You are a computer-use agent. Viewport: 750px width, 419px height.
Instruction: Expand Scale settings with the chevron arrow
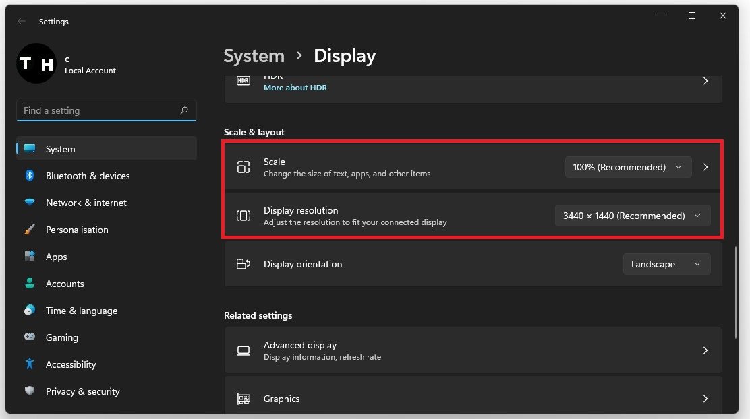tap(705, 167)
